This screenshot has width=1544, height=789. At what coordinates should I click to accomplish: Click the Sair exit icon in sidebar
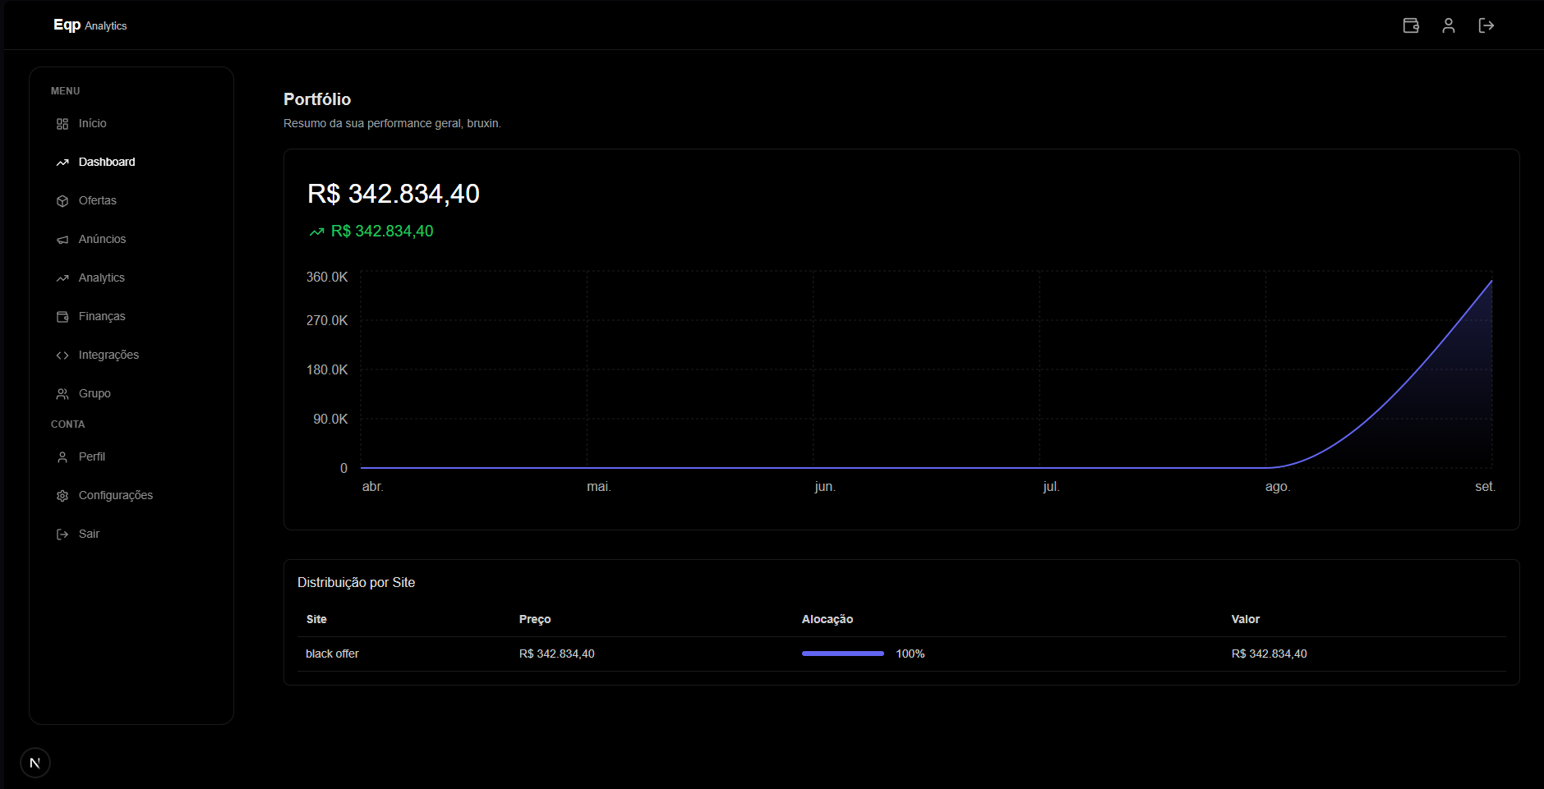(x=62, y=534)
